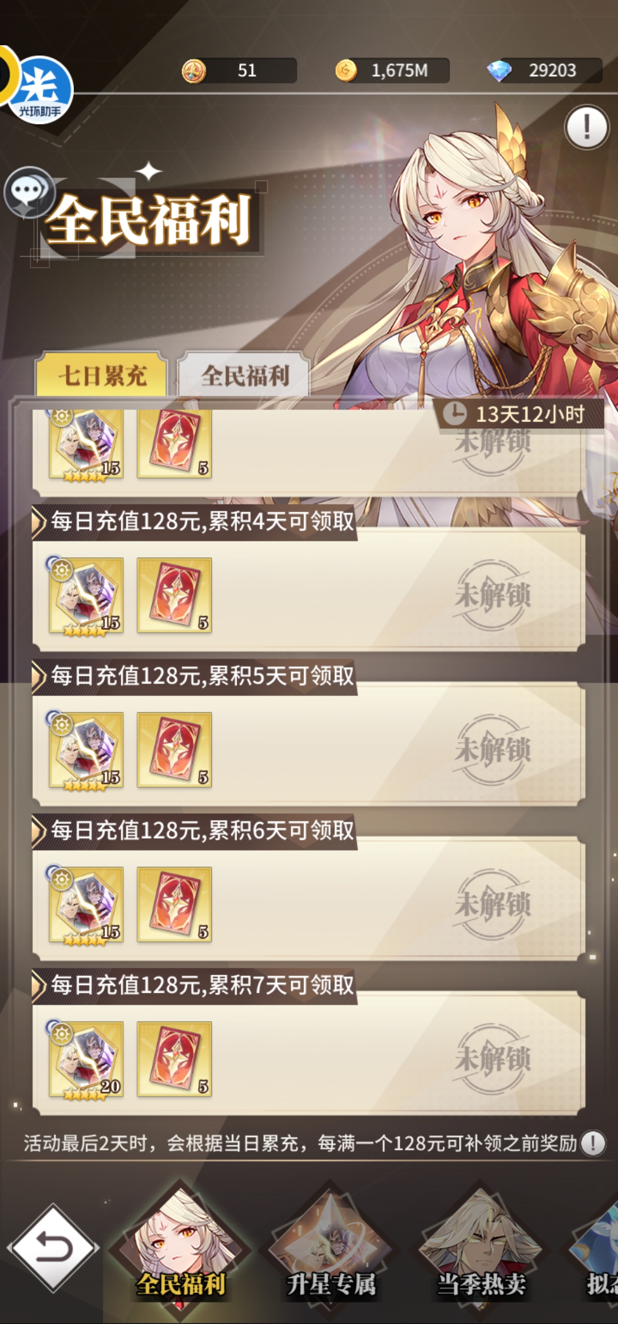Tap the hero shard reward for day 7

(x=86, y=1059)
